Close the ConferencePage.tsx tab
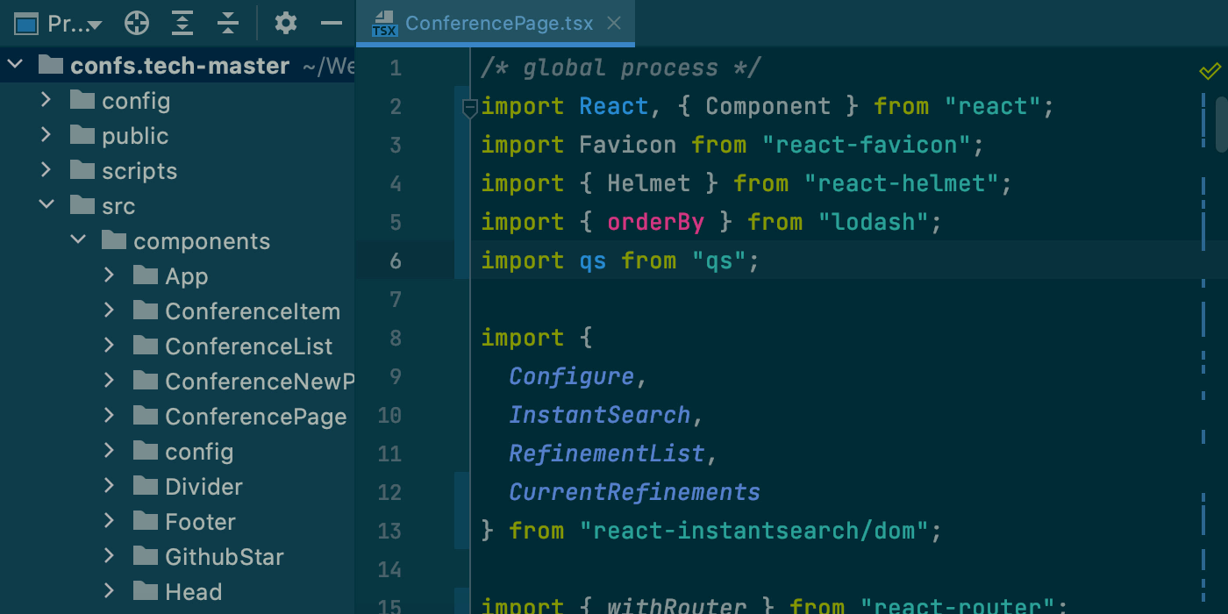The height and width of the screenshot is (614, 1228). [x=614, y=24]
